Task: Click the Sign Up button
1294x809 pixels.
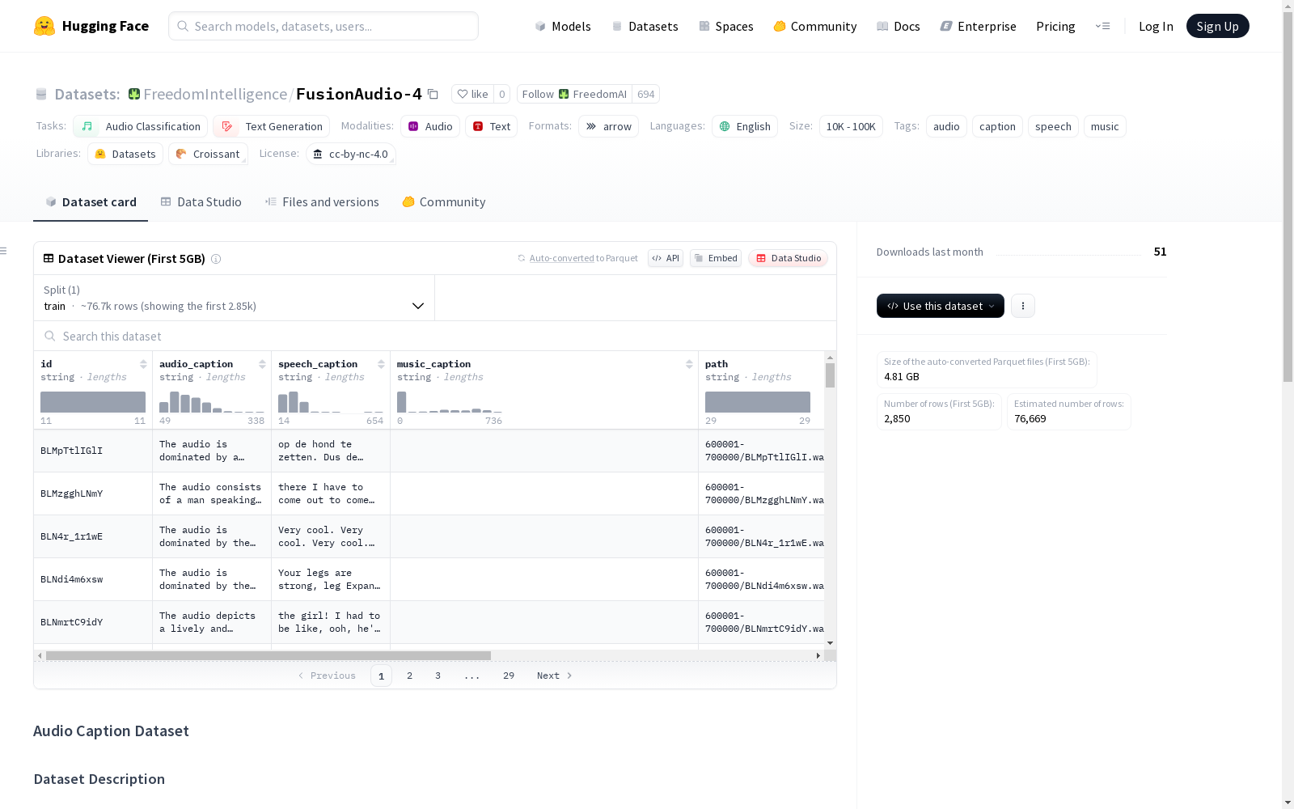Action: point(1218,26)
